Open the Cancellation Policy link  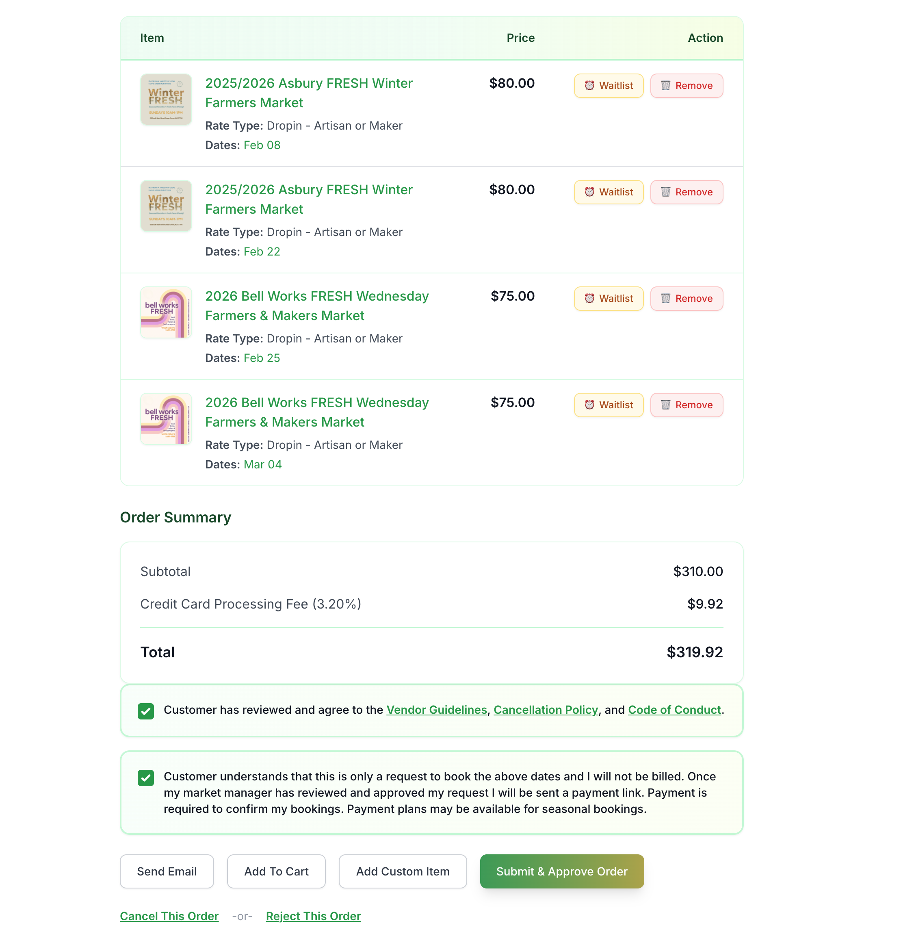[546, 710]
